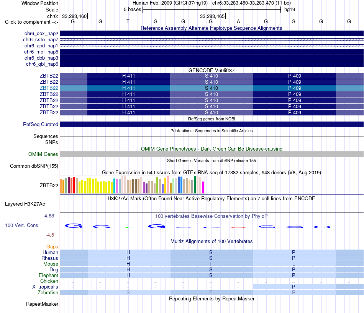The height and width of the screenshot is (313, 364).
Task: Click the chr6_qbl_hap6 label
Action: coord(42,64)
